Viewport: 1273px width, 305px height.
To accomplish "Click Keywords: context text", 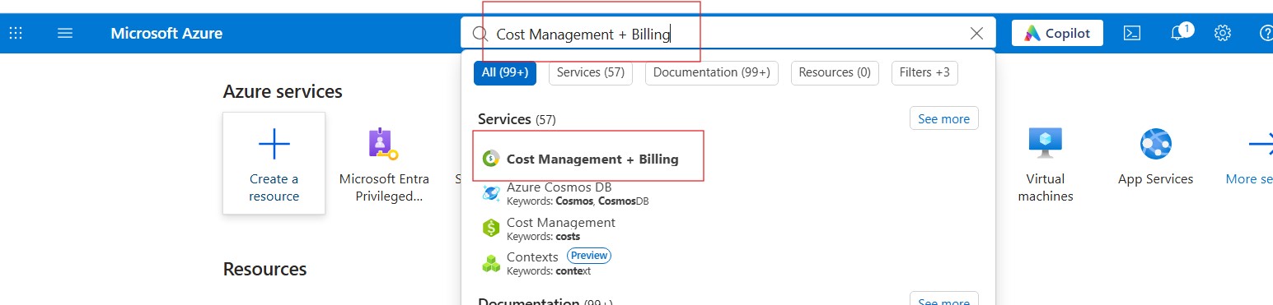I will 549,271.
